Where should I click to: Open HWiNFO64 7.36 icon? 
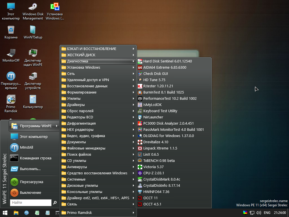coord(140,192)
